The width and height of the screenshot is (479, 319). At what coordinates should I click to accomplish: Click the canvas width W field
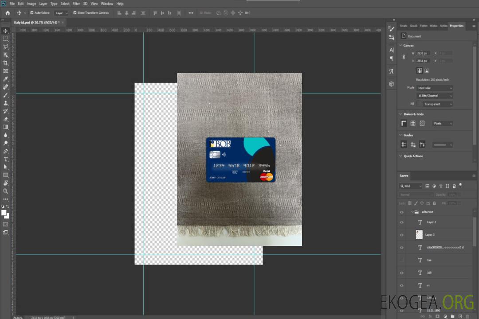coord(423,53)
